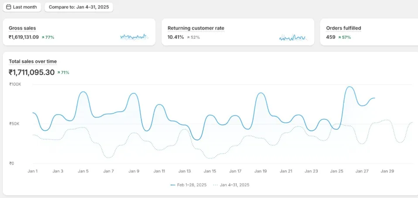Click the 10.41% returning customer value
The width and height of the screenshot is (418, 198).
point(176,37)
